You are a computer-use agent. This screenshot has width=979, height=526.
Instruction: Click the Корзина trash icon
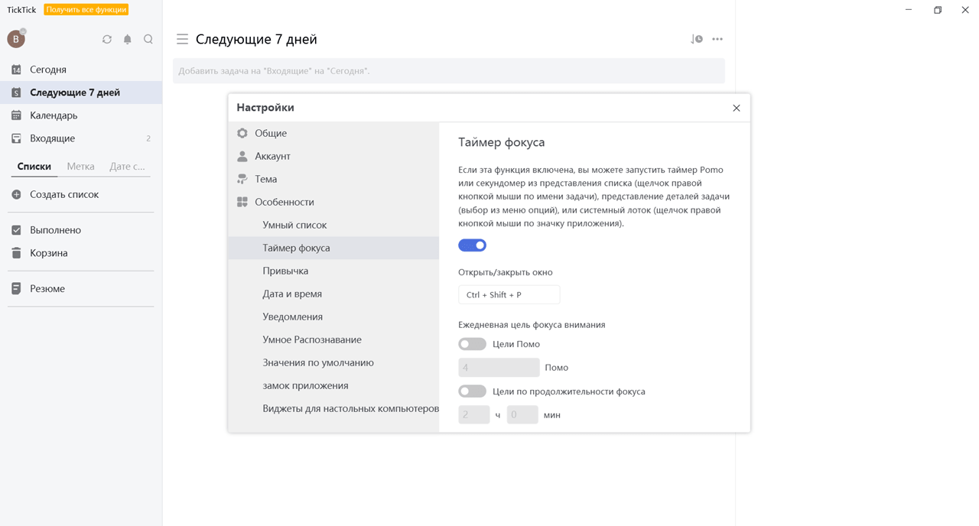[x=16, y=253]
